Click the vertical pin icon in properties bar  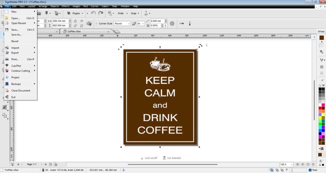click(x=190, y=23)
